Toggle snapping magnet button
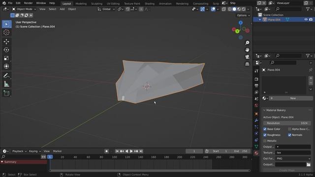 pos(127,9)
